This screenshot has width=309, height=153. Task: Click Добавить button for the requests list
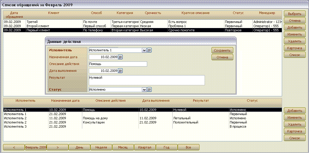click(x=295, y=27)
